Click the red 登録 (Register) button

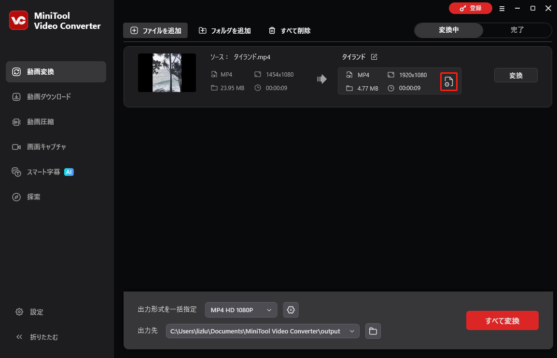pyautogui.click(x=470, y=8)
